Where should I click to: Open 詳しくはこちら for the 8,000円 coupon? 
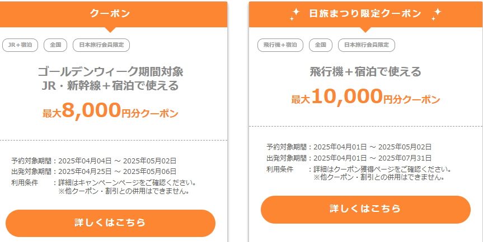110,223
